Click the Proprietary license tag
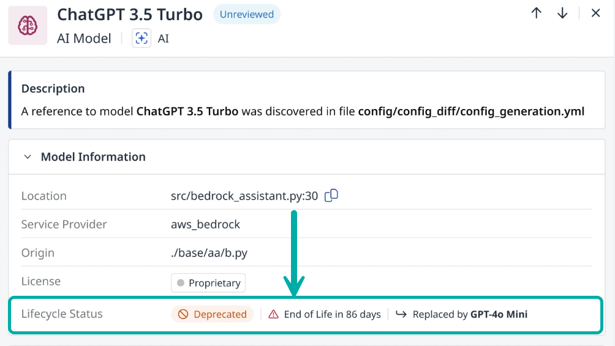This screenshot has height=346, width=615. pyautogui.click(x=208, y=283)
